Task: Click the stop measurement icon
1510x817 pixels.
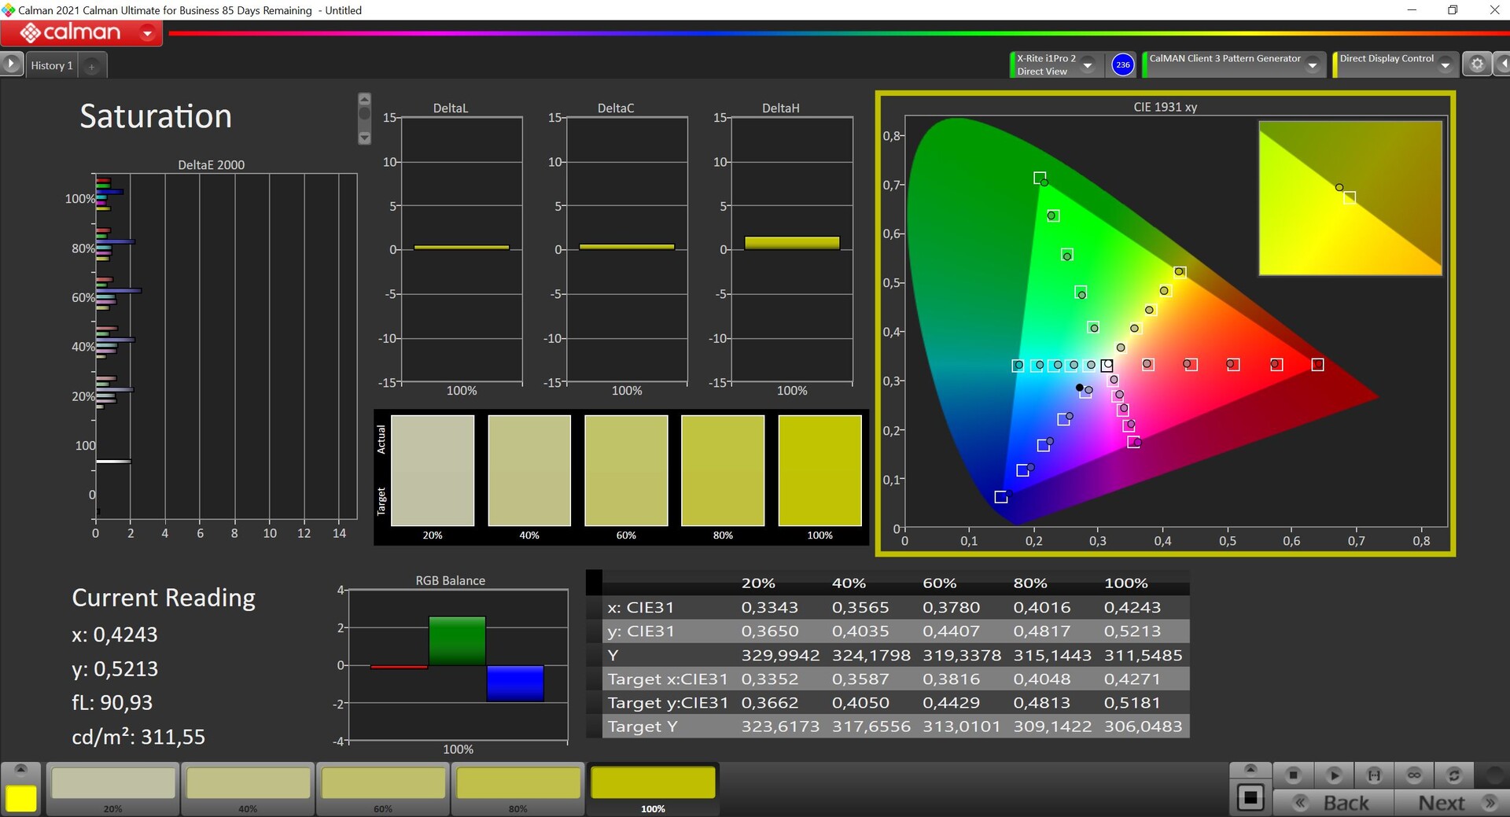Action: [1293, 775]
